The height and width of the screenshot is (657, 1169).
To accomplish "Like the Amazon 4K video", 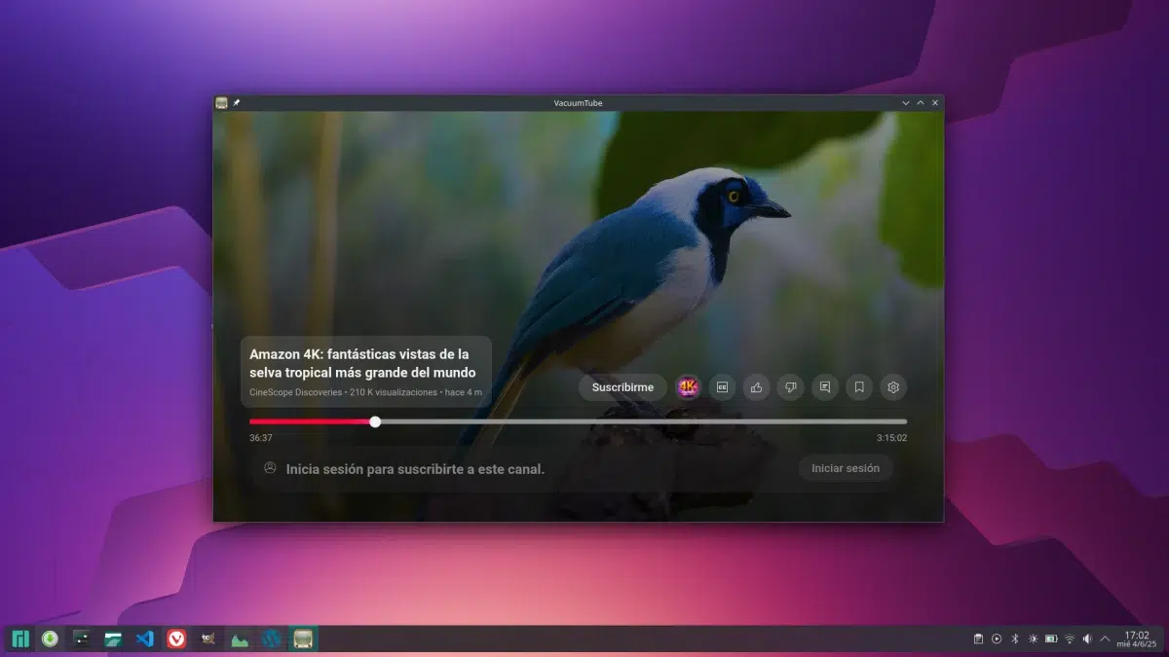I will tap(756, 387).
